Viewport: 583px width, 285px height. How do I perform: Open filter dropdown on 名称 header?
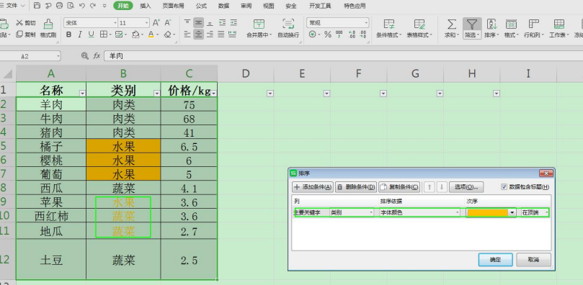point(83,94)
